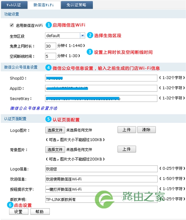Click the 功能设置 section header text
The height and width of the screenshot is (220, 186).
click(x=12, y=14)
